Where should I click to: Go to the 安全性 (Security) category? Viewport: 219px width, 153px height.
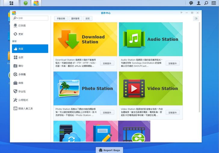(x=22, y=91)
